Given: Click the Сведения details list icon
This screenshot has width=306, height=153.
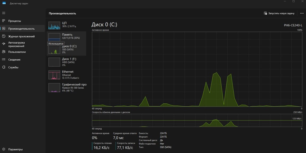Looking at the screenshot, I should [4, 59].
